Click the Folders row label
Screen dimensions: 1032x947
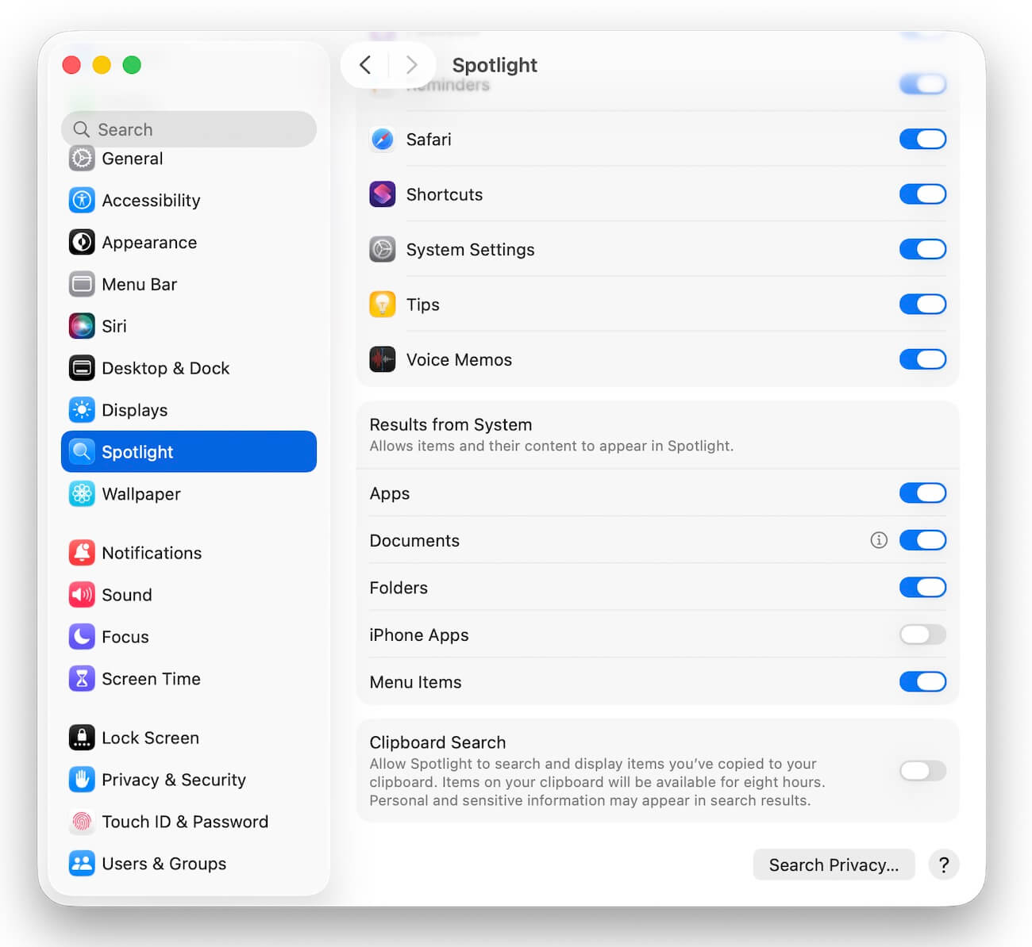[399, 588]
